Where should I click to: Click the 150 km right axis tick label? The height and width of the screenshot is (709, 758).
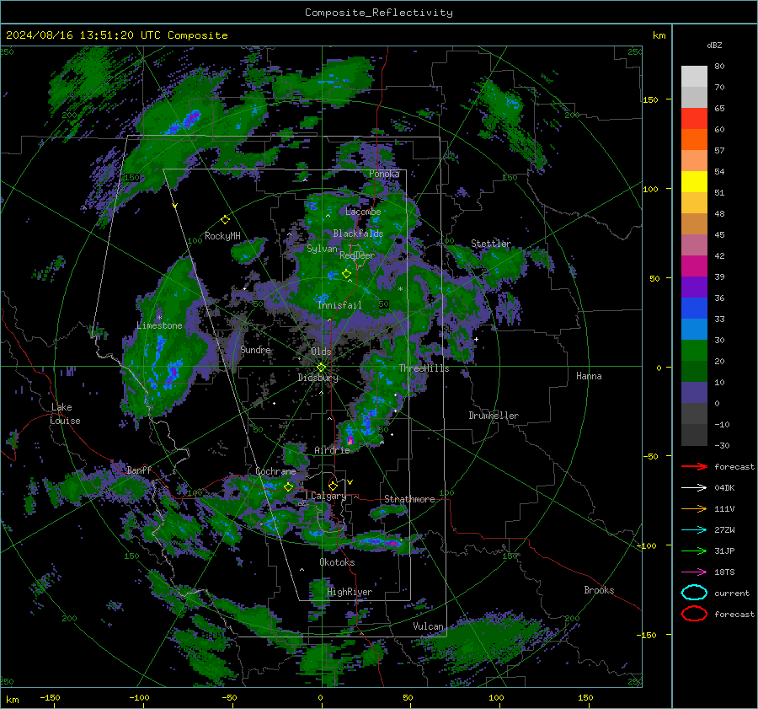[x=650, y=99]
